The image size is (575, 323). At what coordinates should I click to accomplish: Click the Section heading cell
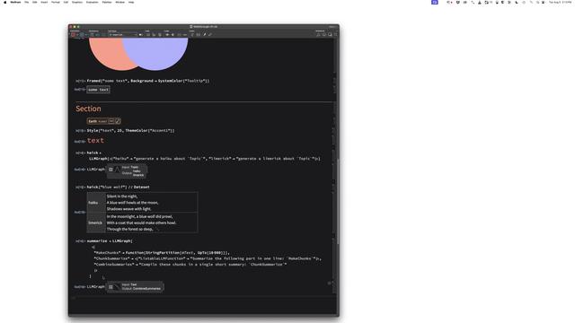88,109
